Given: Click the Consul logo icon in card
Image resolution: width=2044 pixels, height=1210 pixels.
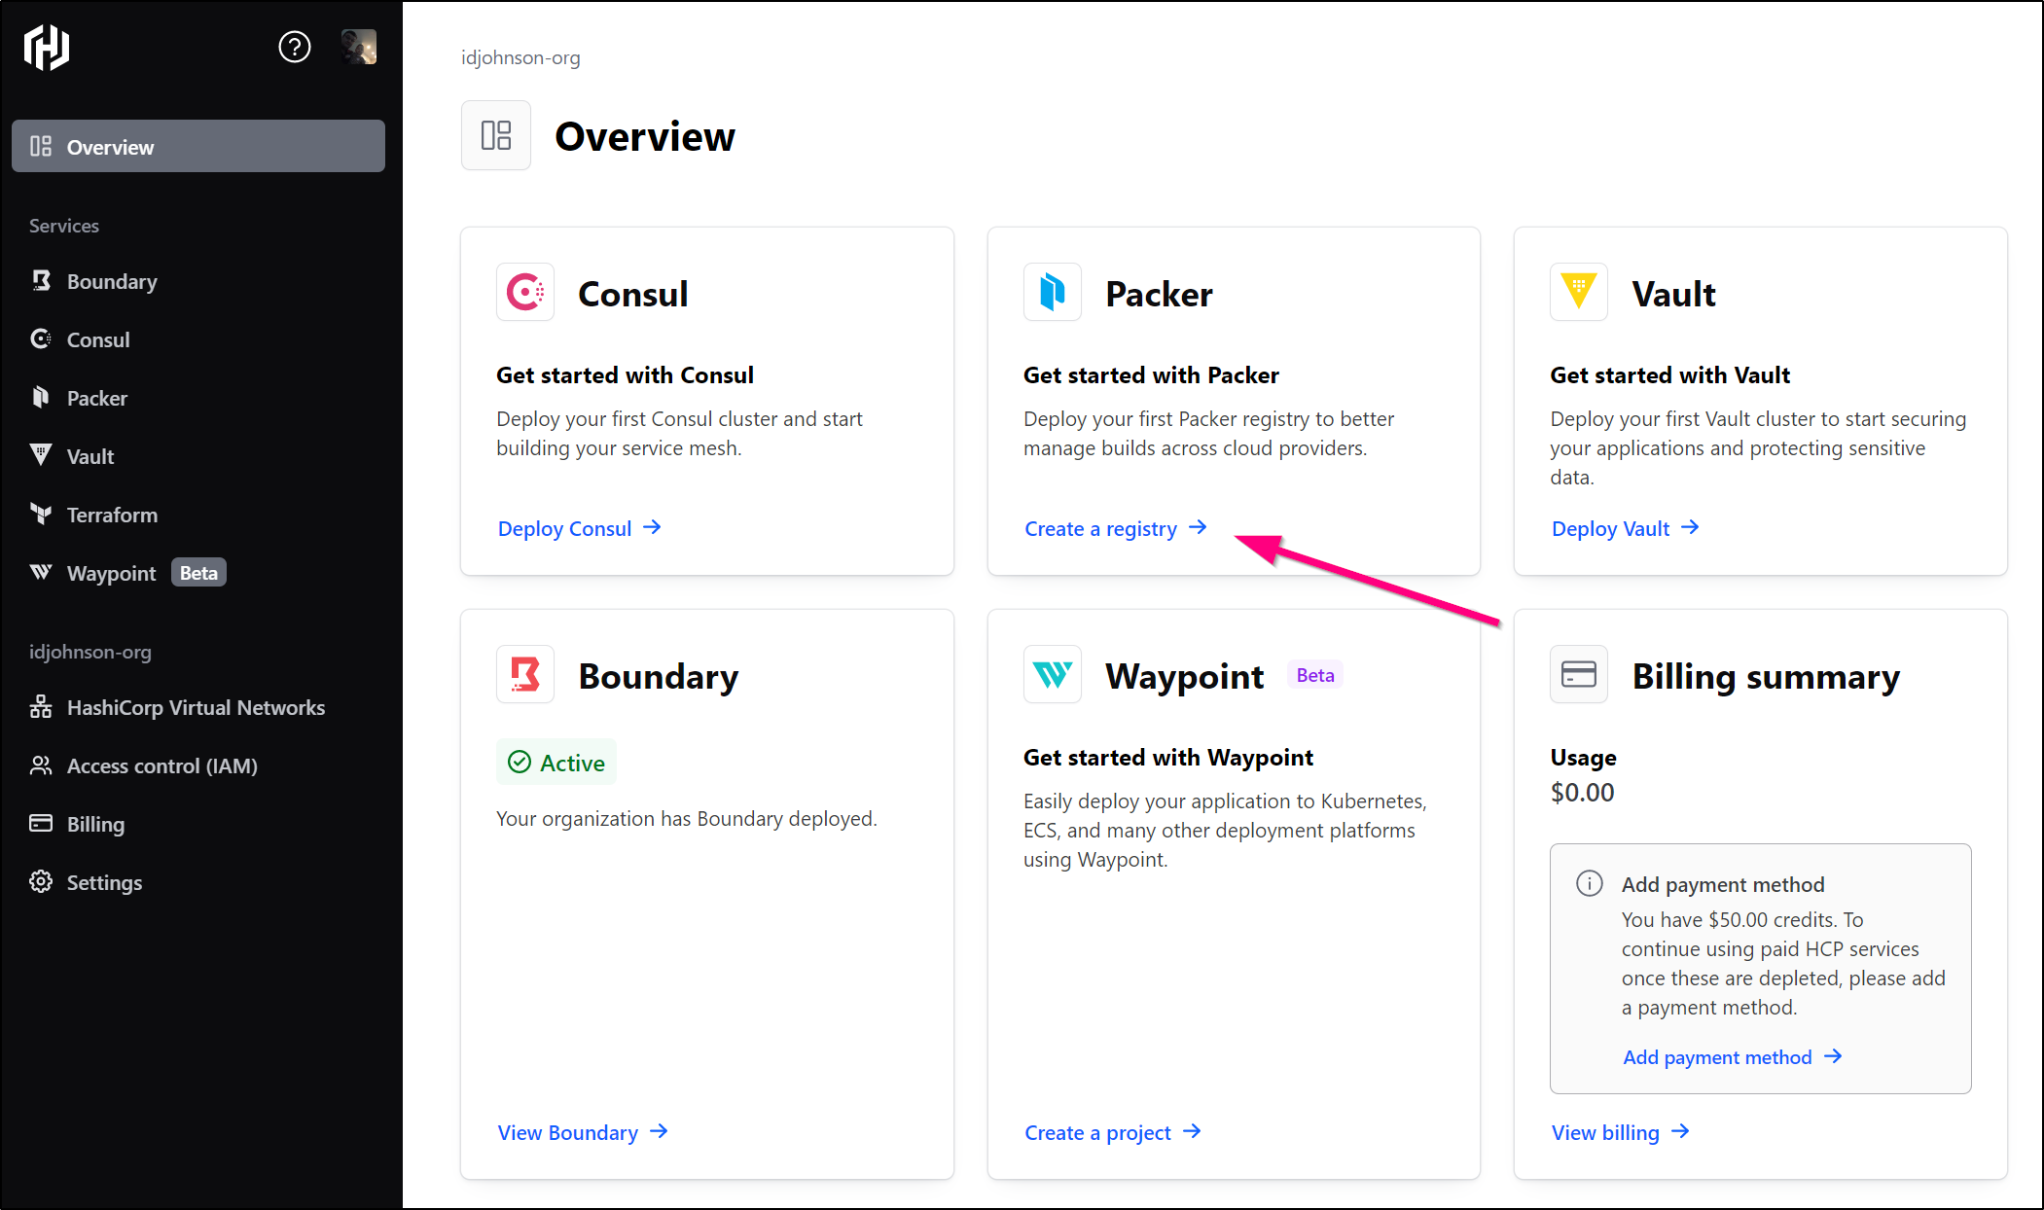Looking at the screenshot, I should click(525, 292).
